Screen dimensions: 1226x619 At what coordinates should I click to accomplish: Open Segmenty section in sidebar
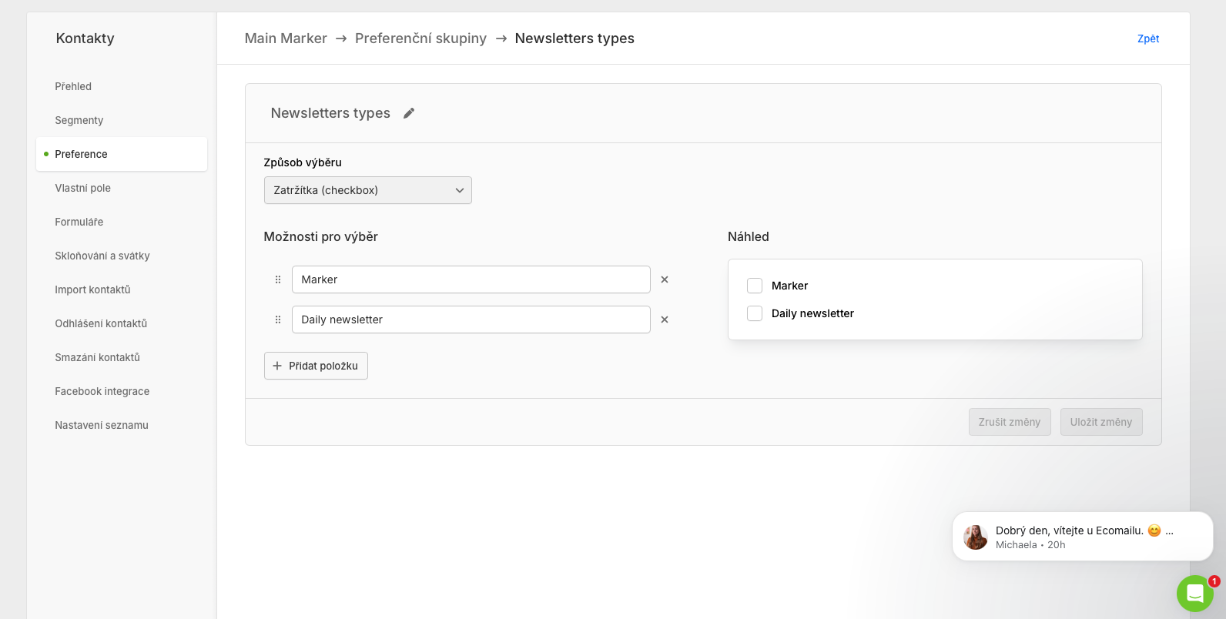point(79,120)
